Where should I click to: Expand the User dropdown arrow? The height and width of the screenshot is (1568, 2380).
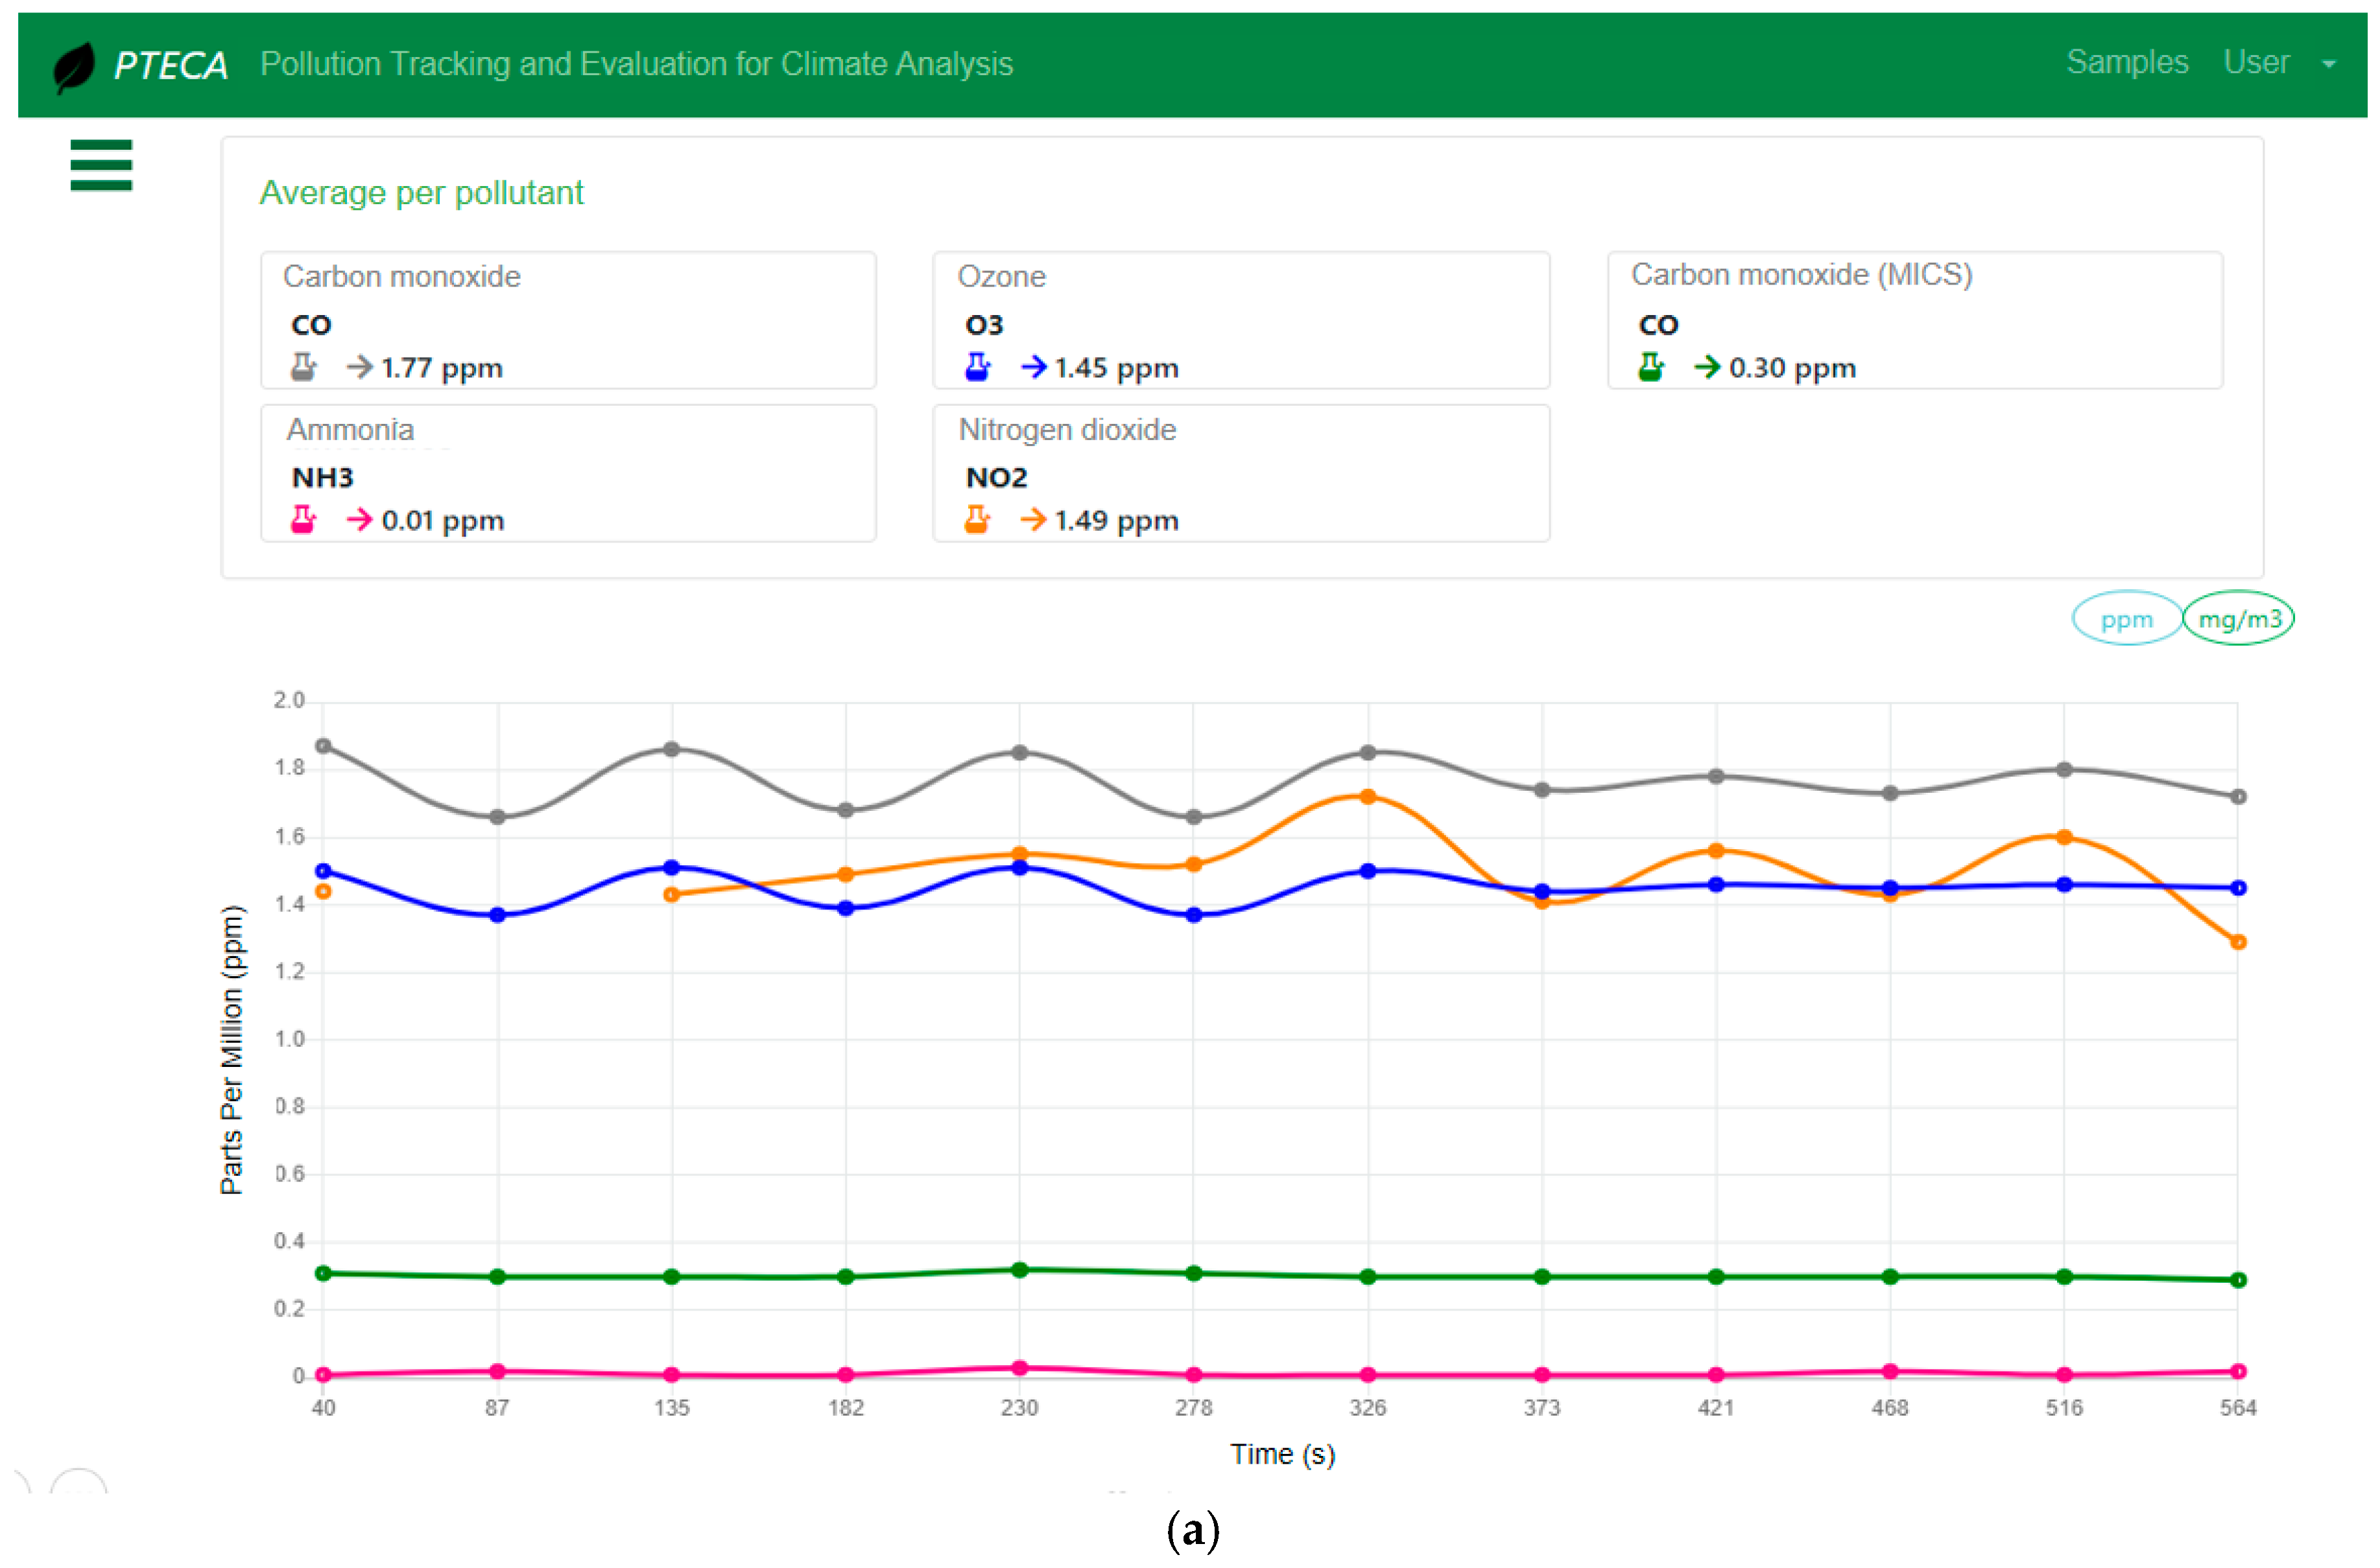click(x=2328, y=64)
